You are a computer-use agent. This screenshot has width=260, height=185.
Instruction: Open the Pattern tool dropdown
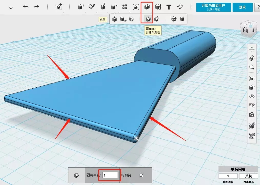pyautogui.click(x=125, y=7)
